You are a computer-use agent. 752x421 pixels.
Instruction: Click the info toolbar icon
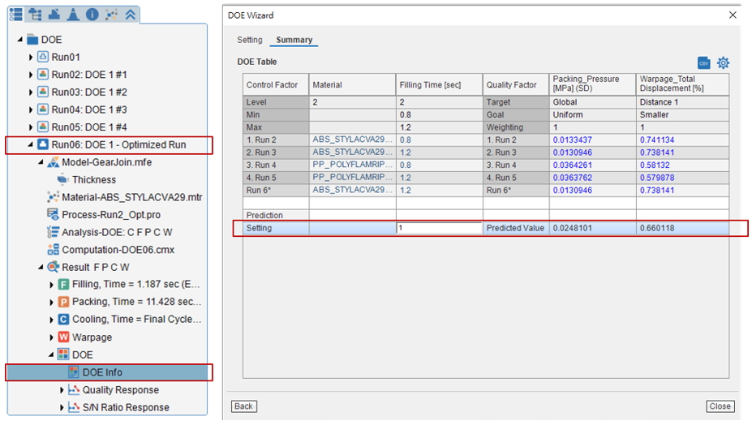92,15
